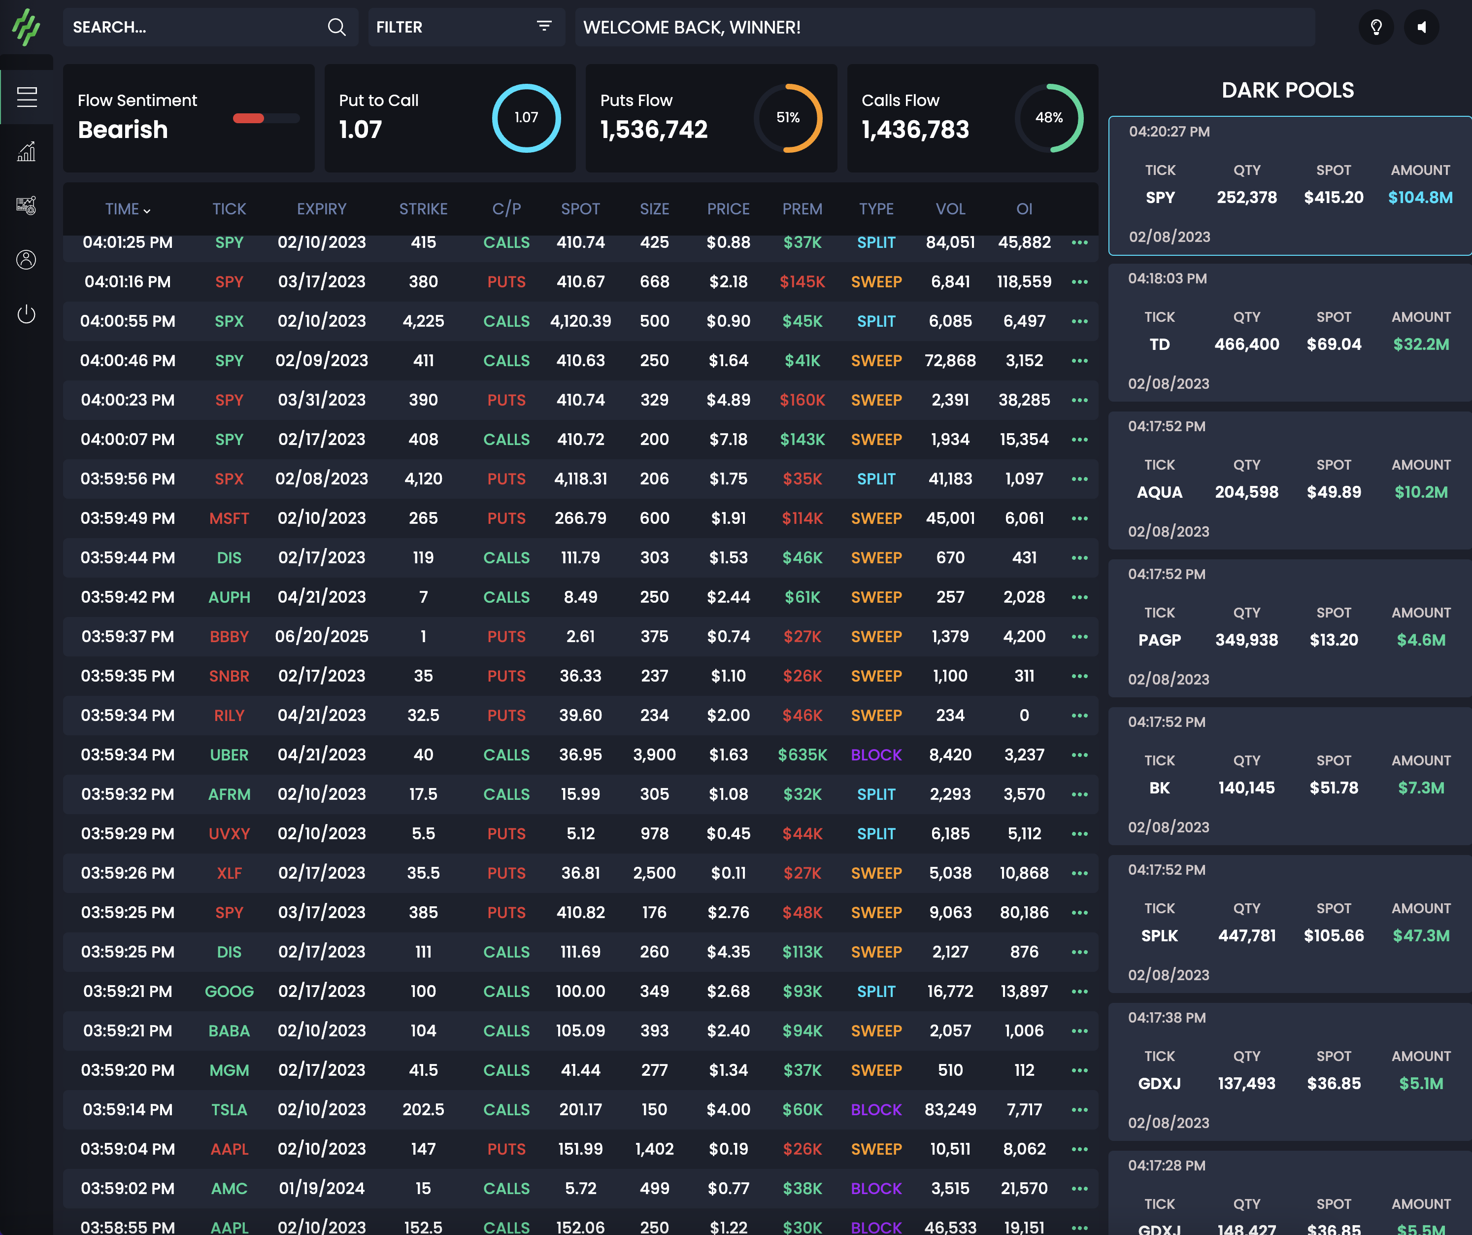Select the SPY dark pool card
The height and width of the screenshot is (1235, 1472).
click(x=1290, y=186)
